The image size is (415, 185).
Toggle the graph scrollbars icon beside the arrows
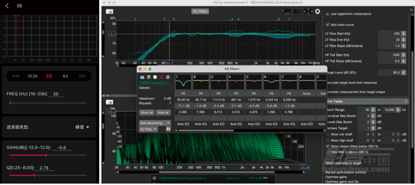pos(297,11)
